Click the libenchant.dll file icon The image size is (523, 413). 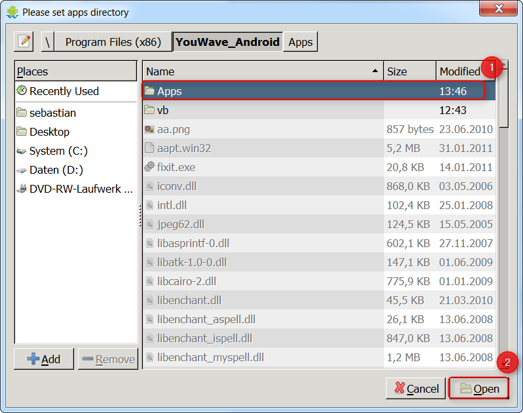pos(150,300)
